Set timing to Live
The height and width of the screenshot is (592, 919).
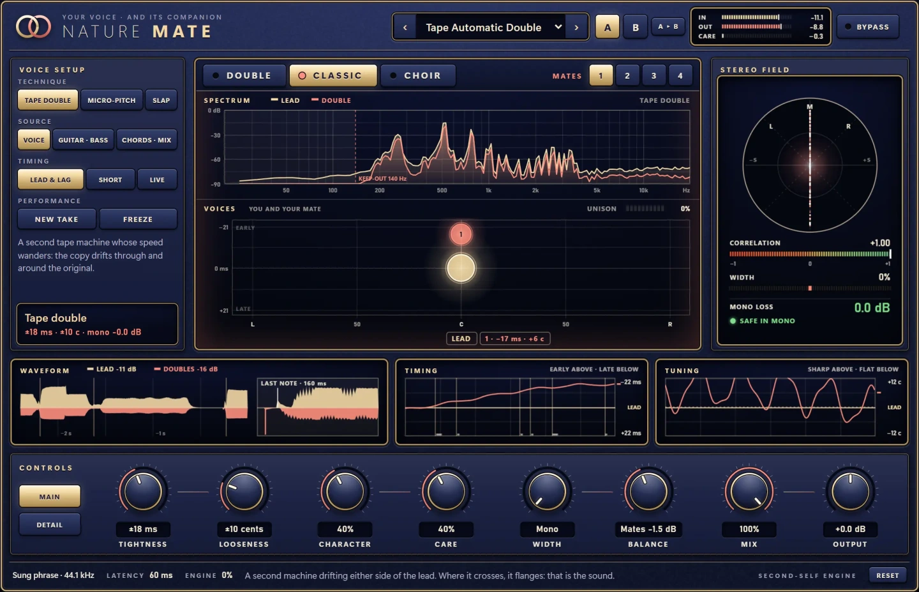pos(157,179)
